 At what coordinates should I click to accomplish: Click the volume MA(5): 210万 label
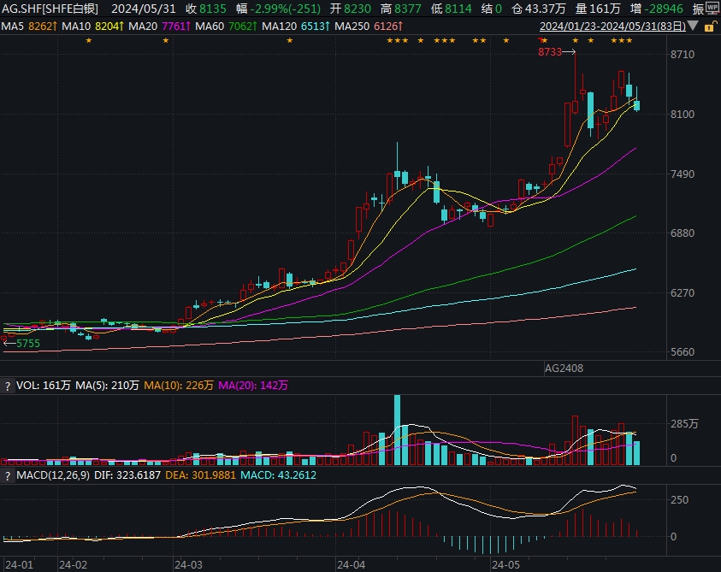pyautogui.click(x=107, y=386)
